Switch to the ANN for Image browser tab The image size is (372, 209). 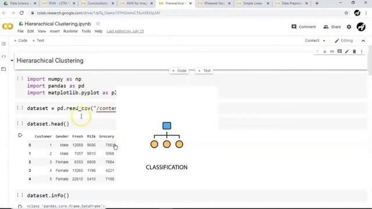[x=137, y=3]
